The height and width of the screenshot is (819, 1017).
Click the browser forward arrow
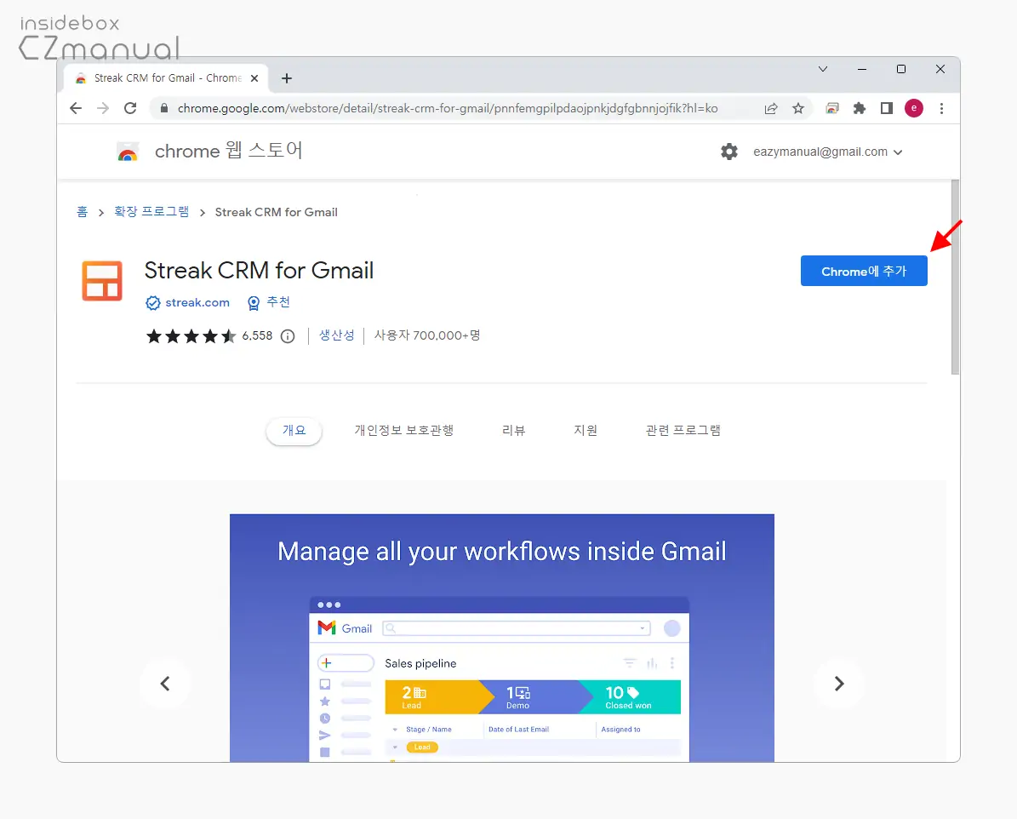tap(103, 108)
